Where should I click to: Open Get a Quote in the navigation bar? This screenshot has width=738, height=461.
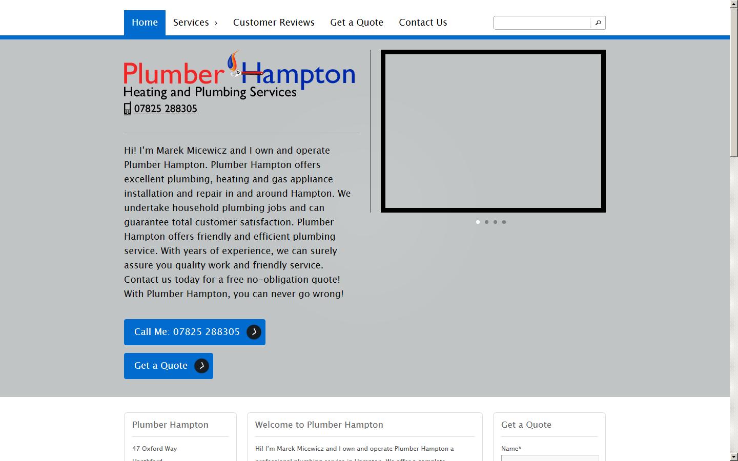357,23
